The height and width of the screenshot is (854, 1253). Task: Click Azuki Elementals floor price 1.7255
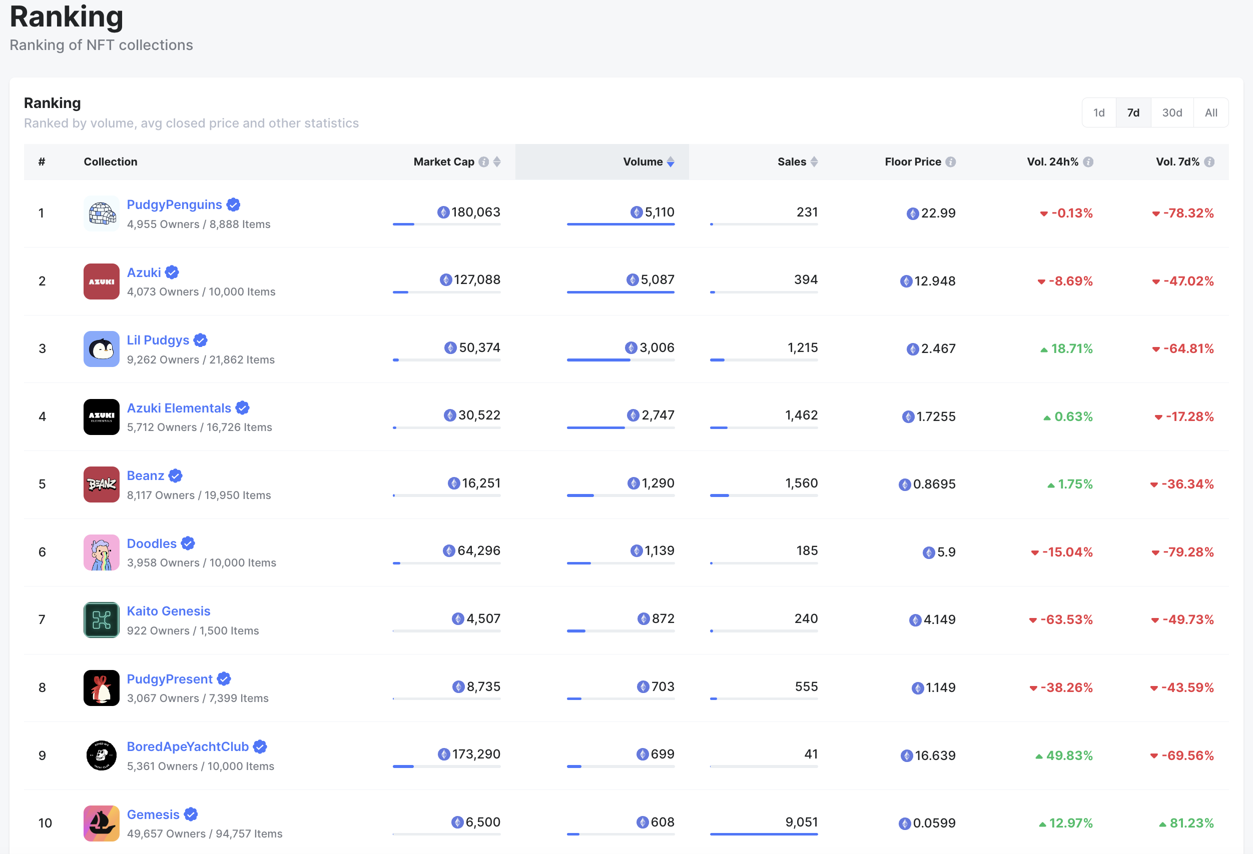coord(935,417)
